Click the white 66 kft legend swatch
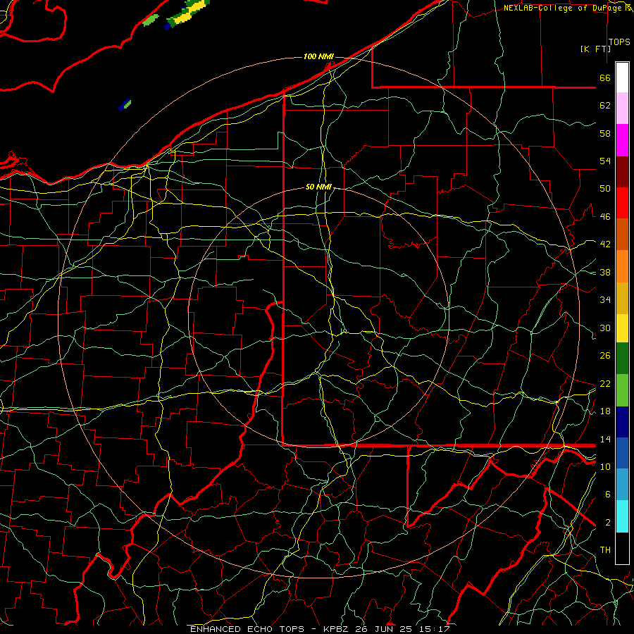This screenshot has height=634, width=634. coord(622,77)
